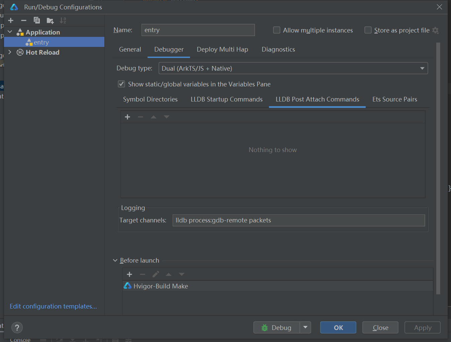Move Before launch task up

click(x=169, y=274)
